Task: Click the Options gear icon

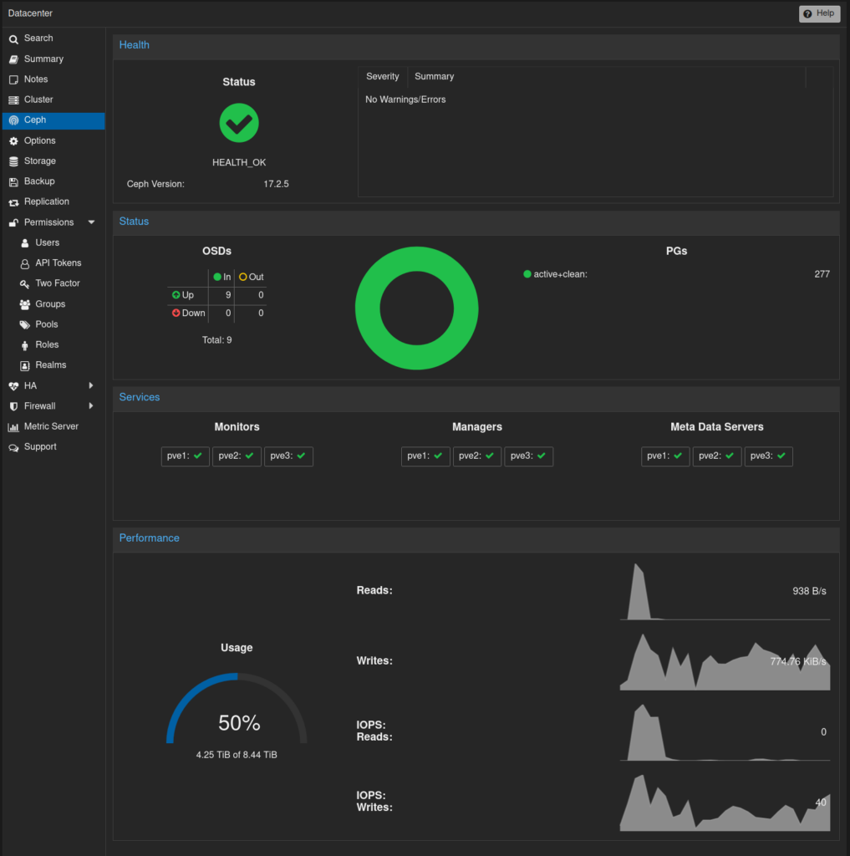Action: tap(13, 140)
